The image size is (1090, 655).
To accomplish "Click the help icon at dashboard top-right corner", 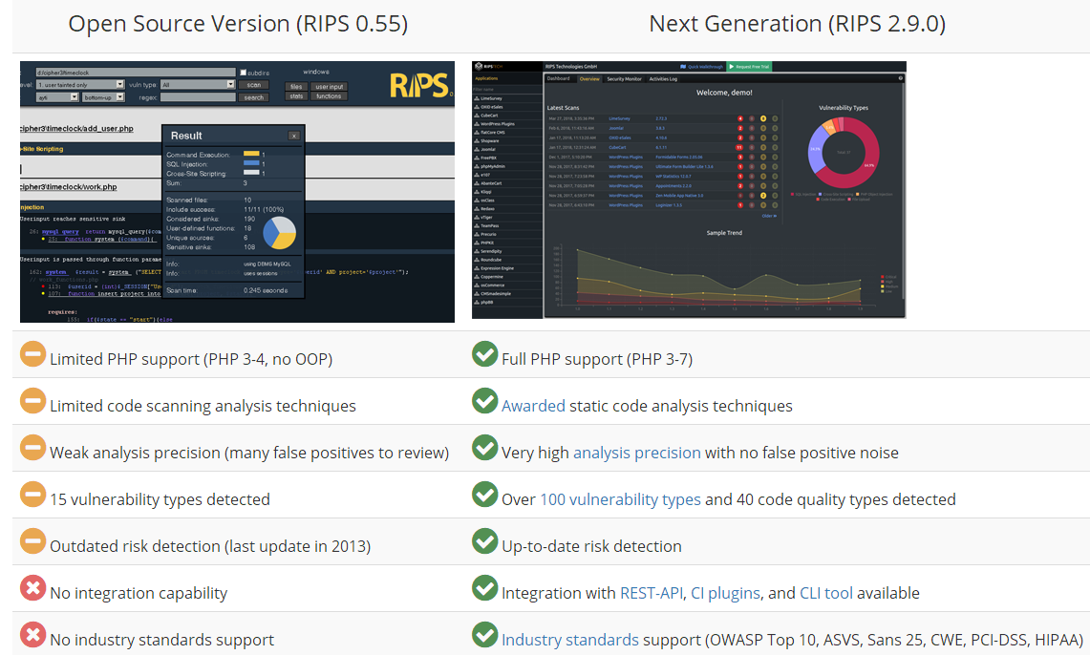I will pyautogui.click(x=900, y=78).
